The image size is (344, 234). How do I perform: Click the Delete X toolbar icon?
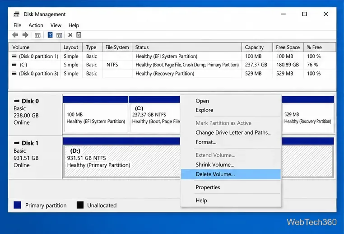(x=70, y=35)
